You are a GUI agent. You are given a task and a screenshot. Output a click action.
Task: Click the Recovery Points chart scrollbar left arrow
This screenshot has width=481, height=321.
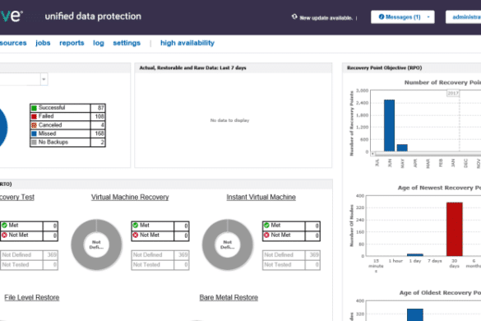click(372, 154)
